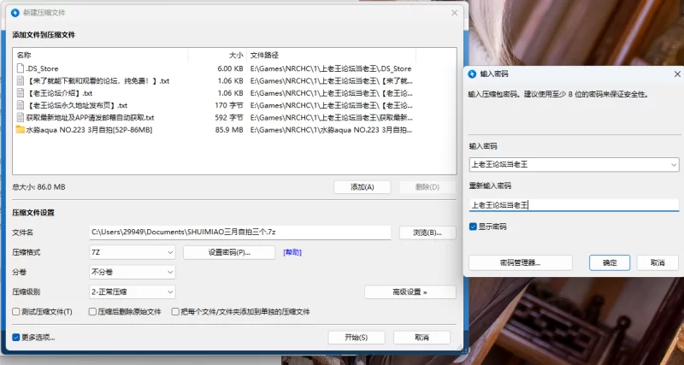Click the 总大小: 86.0 MB label
Image resolution: width=684 pixels, height=365 pixels.
point(38,187)
